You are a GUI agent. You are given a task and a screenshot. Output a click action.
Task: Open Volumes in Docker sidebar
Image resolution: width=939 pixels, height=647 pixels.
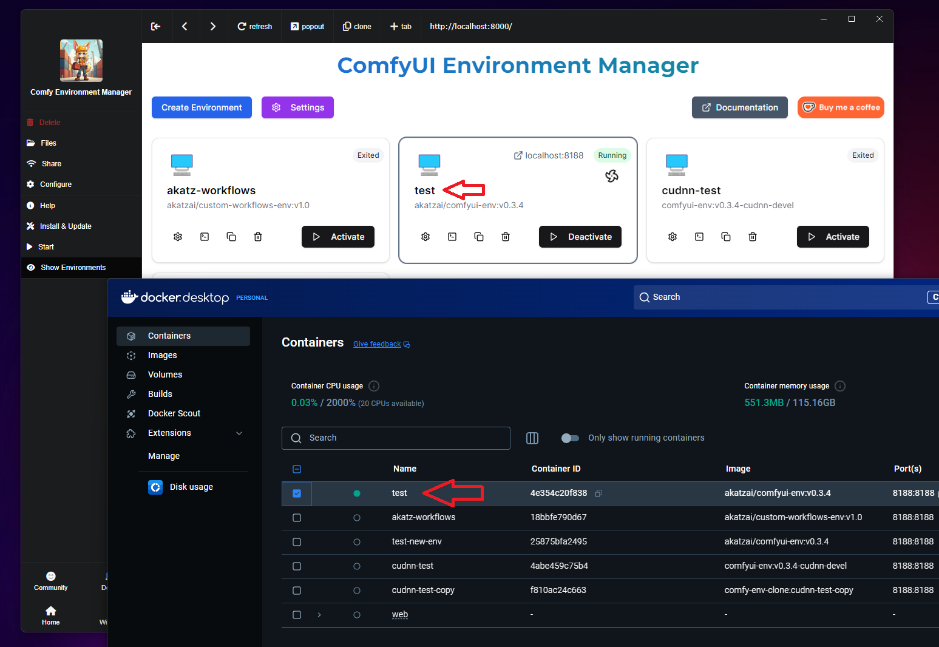point(183,375)
